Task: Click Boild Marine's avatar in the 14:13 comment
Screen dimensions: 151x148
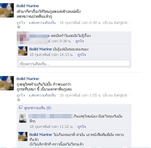Action: pos(23,51)
